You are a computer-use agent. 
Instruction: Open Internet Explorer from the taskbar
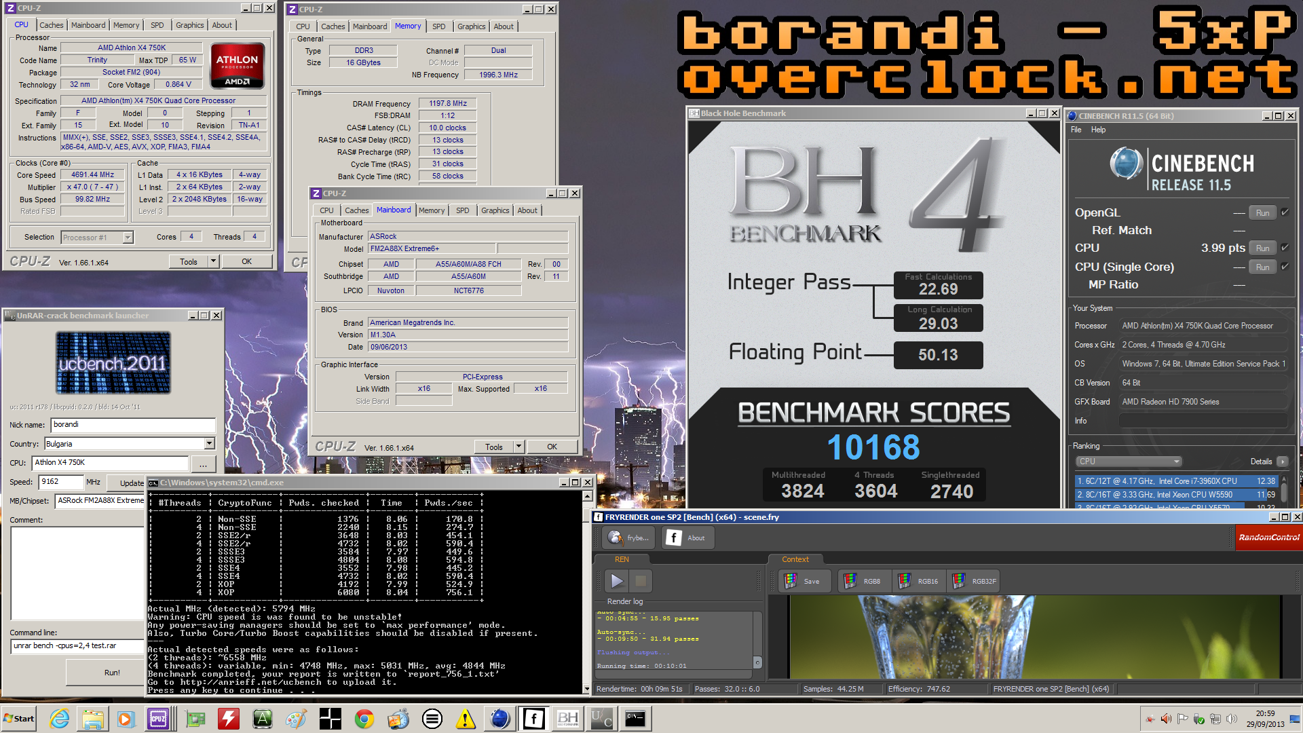(59, 718)
